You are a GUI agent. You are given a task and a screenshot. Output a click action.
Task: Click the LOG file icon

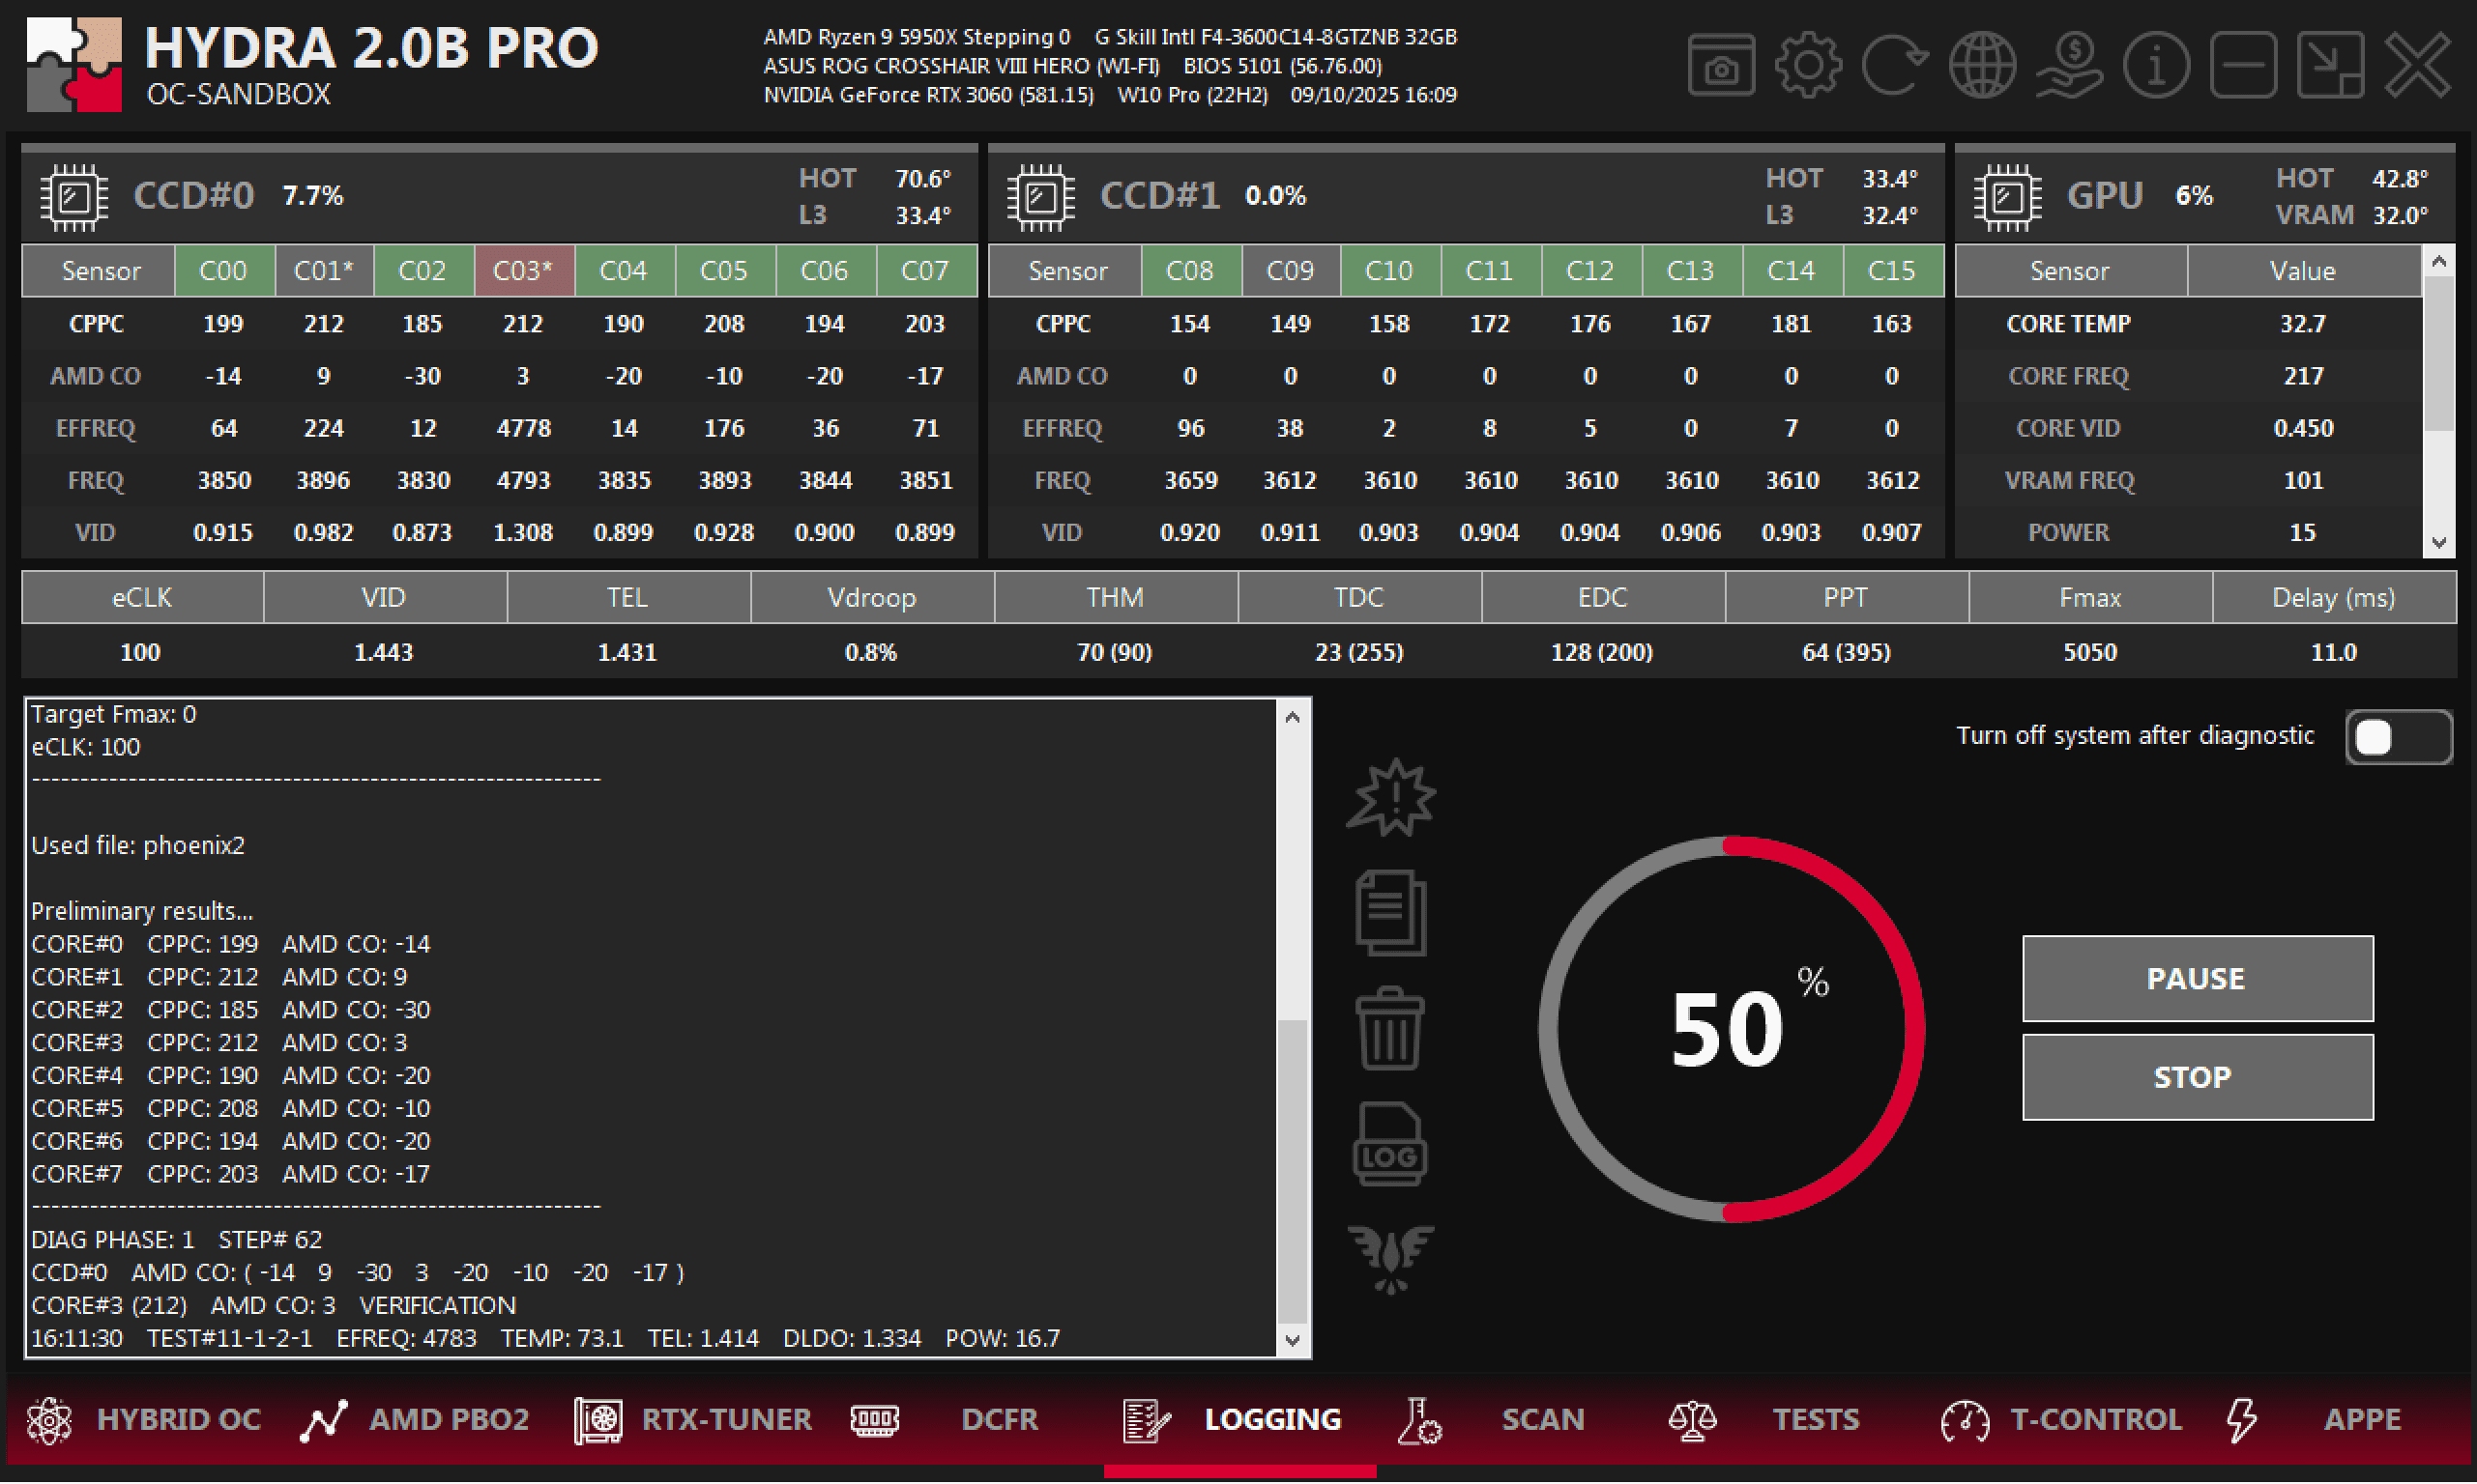tap(1389, 1145)
